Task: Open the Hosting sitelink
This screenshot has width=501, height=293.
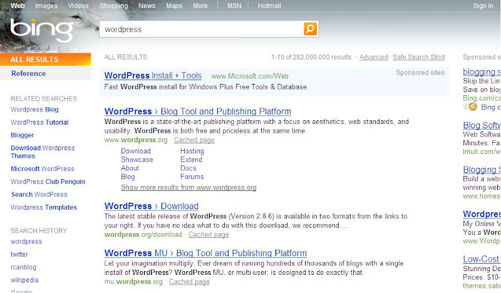Action: pos(192,151)
